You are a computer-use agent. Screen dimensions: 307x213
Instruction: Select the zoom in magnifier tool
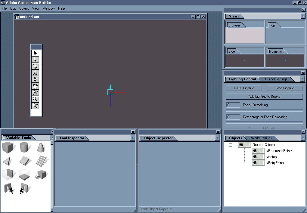[35, 99]
